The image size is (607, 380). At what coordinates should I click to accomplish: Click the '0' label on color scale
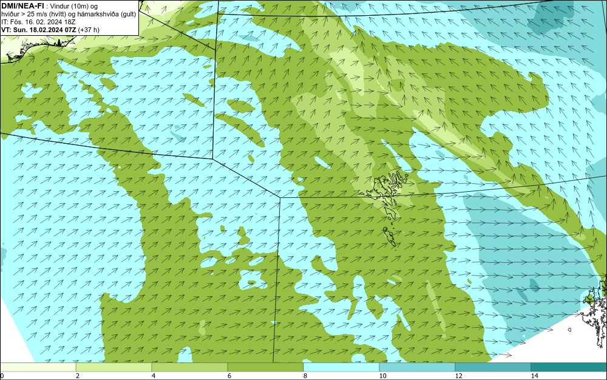(2, 376)
